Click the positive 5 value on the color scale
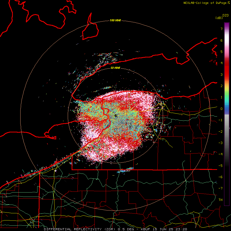 (x=222, y=52)
